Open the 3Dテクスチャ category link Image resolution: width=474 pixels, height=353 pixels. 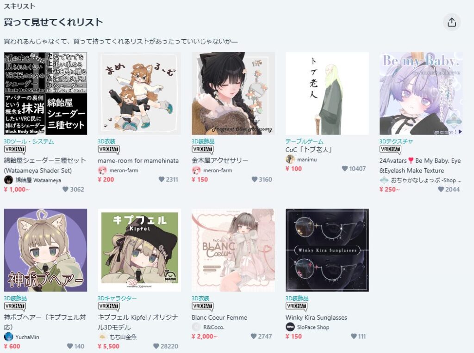click(x=396, y=141)
